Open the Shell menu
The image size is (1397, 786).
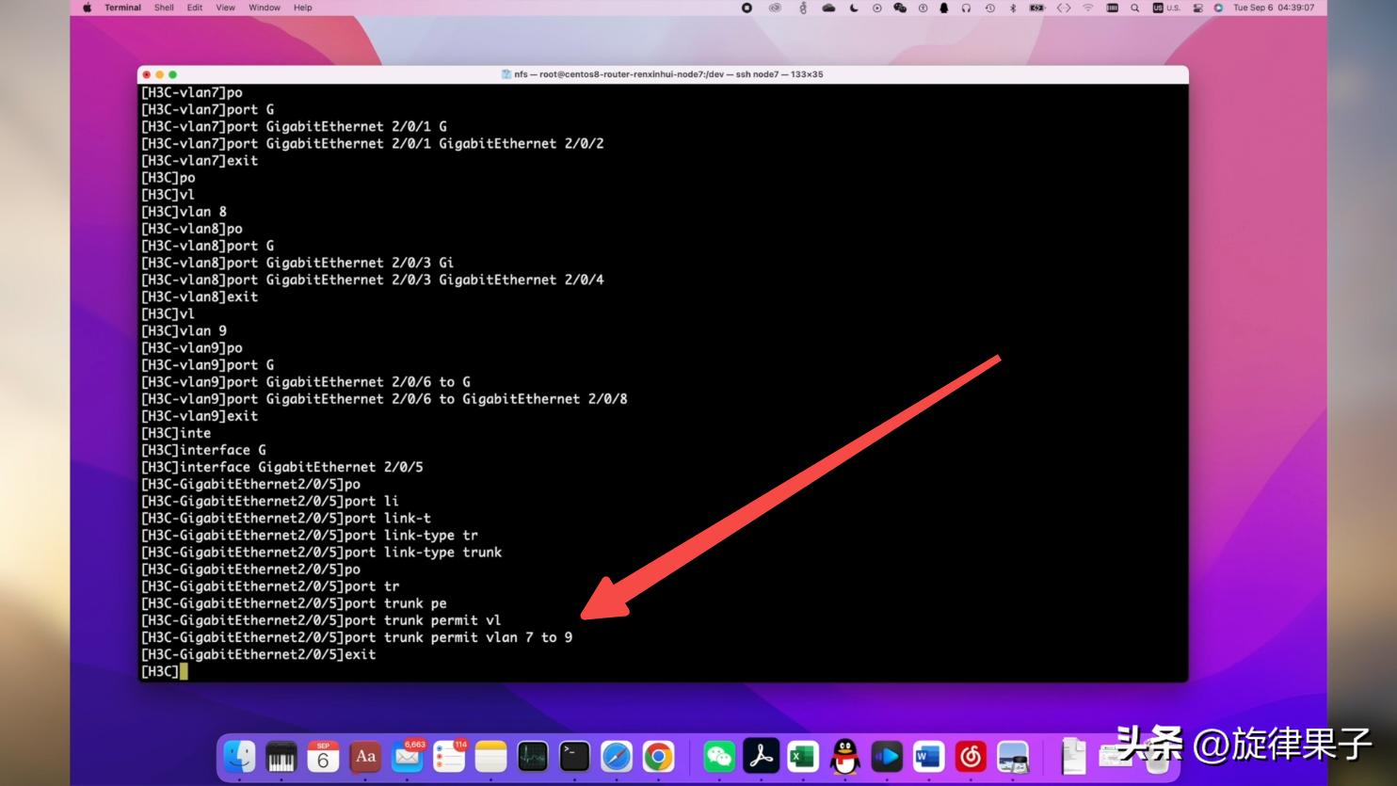tap(164, 8)
